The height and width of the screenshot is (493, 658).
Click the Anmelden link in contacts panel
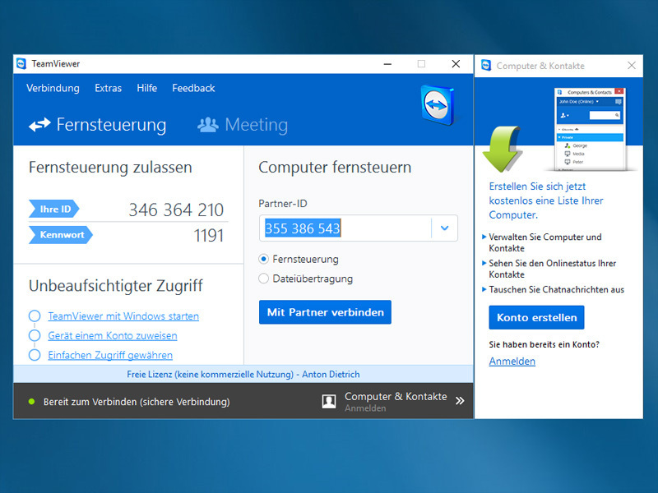512,361
